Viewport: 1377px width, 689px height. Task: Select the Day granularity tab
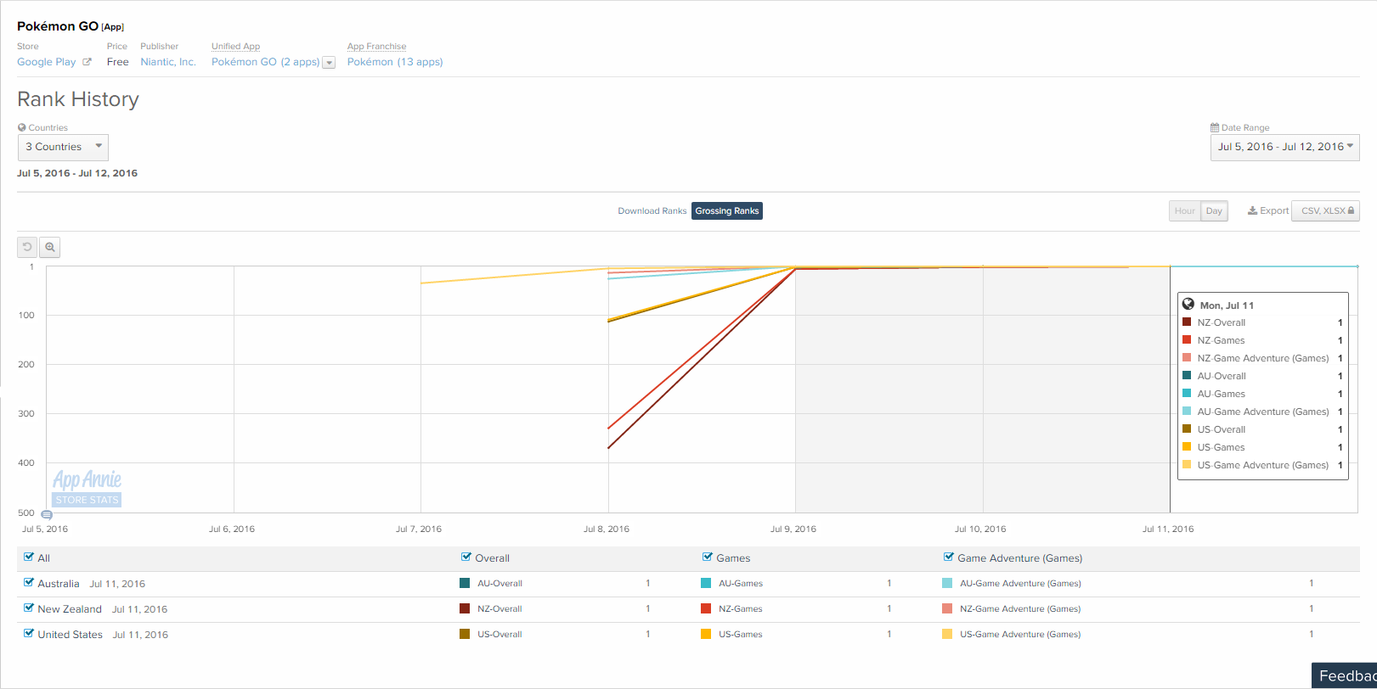point(1214,211)
